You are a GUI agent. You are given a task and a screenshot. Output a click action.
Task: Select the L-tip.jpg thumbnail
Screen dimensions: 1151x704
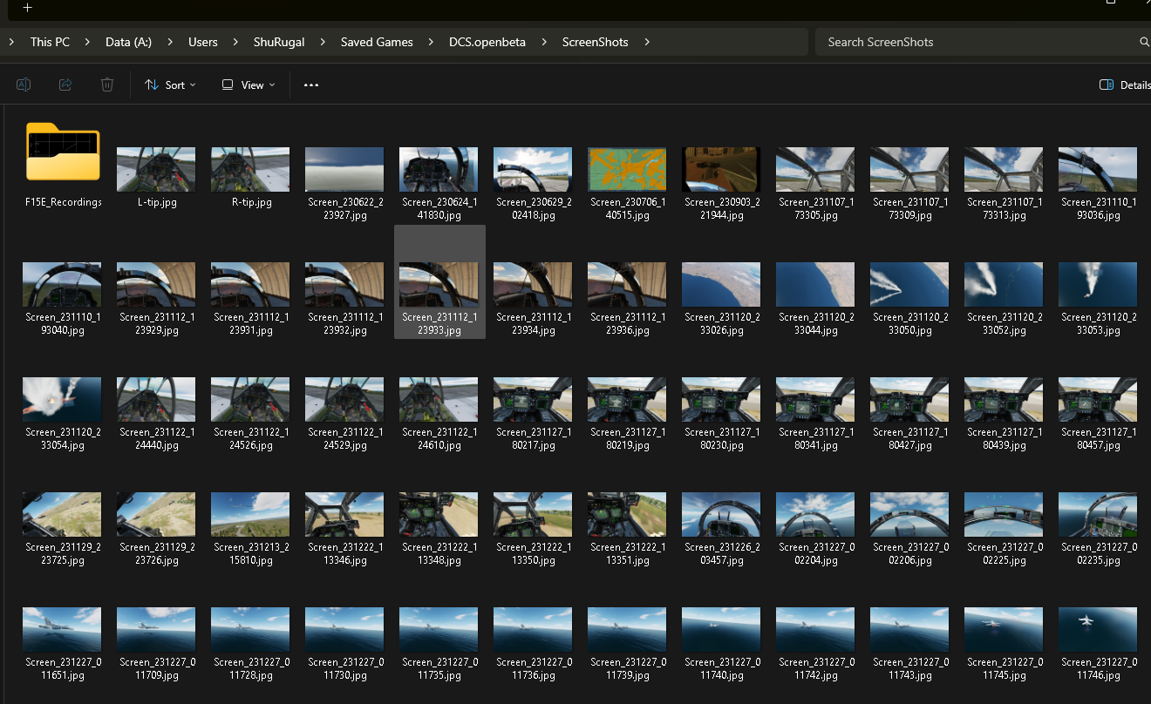click(156, 169)
